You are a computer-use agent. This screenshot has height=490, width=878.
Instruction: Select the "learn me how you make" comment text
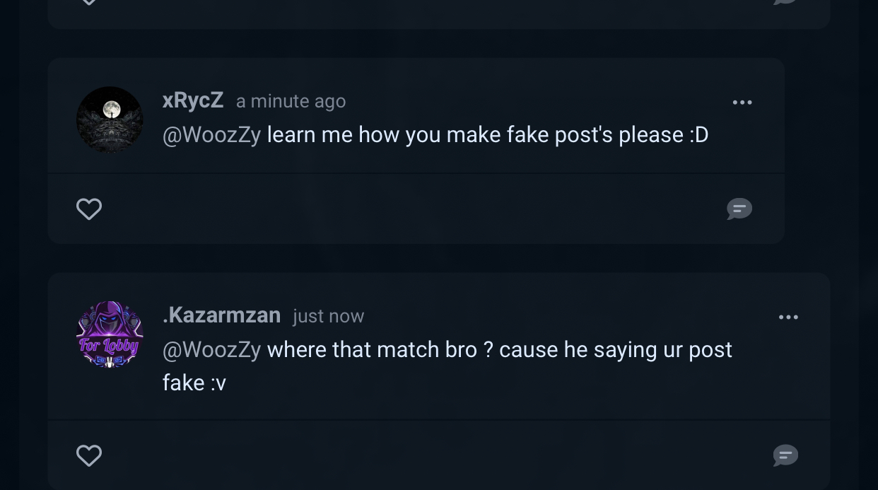coord(487,134)
